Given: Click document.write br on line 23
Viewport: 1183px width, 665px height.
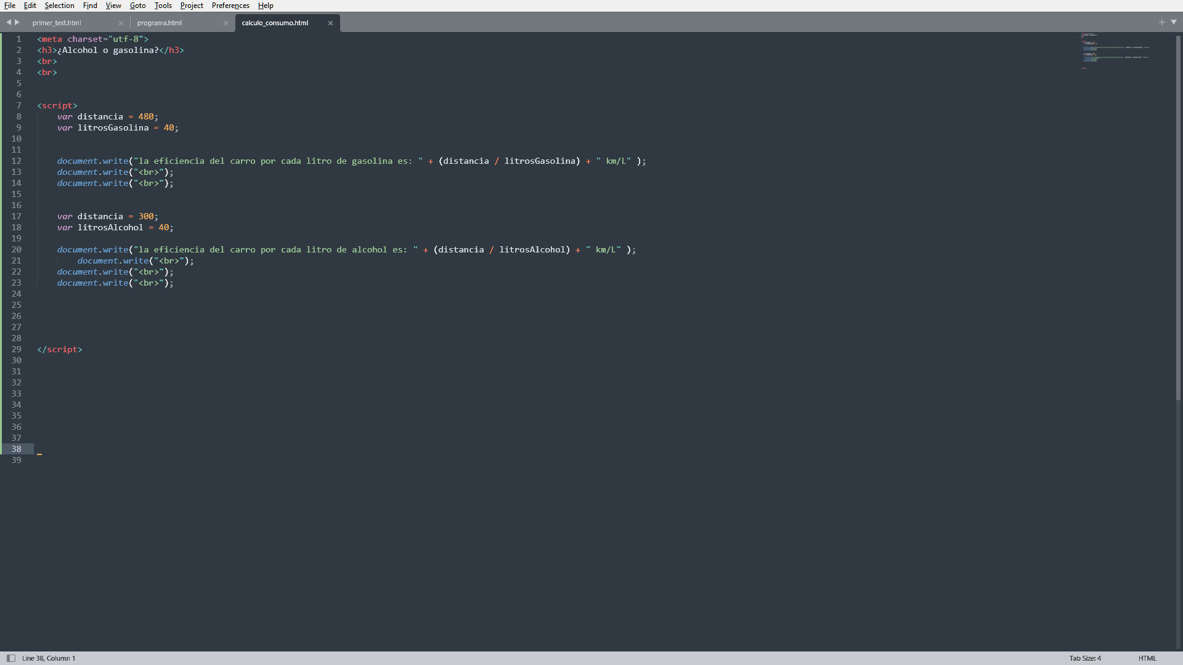Looking at the screenshot, I should 115,283.
